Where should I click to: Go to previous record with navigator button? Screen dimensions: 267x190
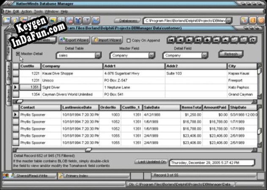coord(180,40)
